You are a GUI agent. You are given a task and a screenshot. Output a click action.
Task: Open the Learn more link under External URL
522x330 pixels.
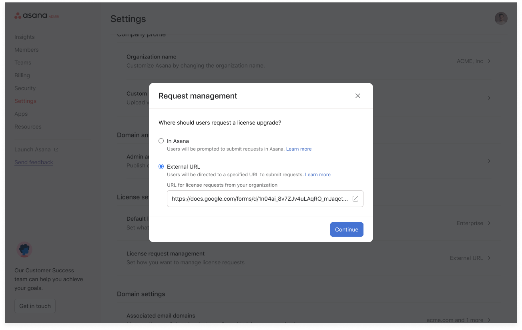[x=317, y=174]
